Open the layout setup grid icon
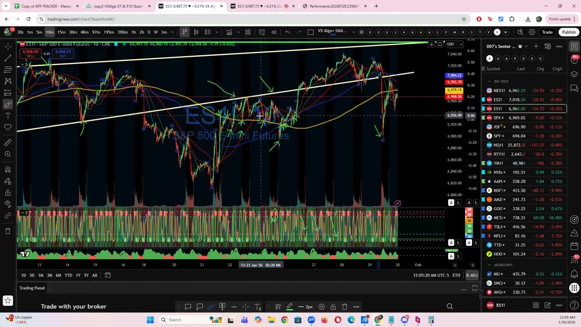 pyautogui.click(x=248, y=32)
